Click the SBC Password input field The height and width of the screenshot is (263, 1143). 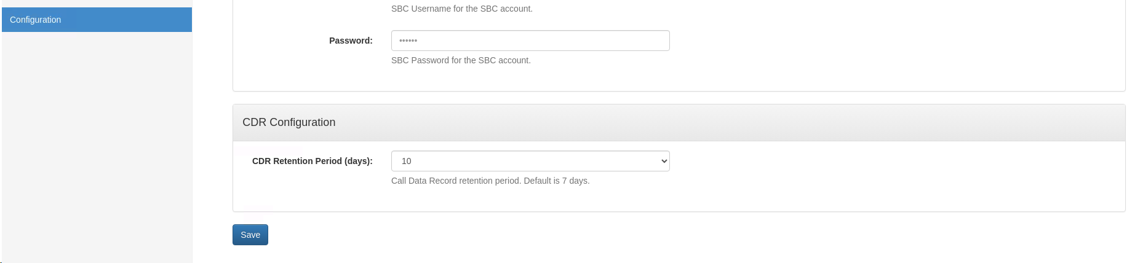pos(530,41)
